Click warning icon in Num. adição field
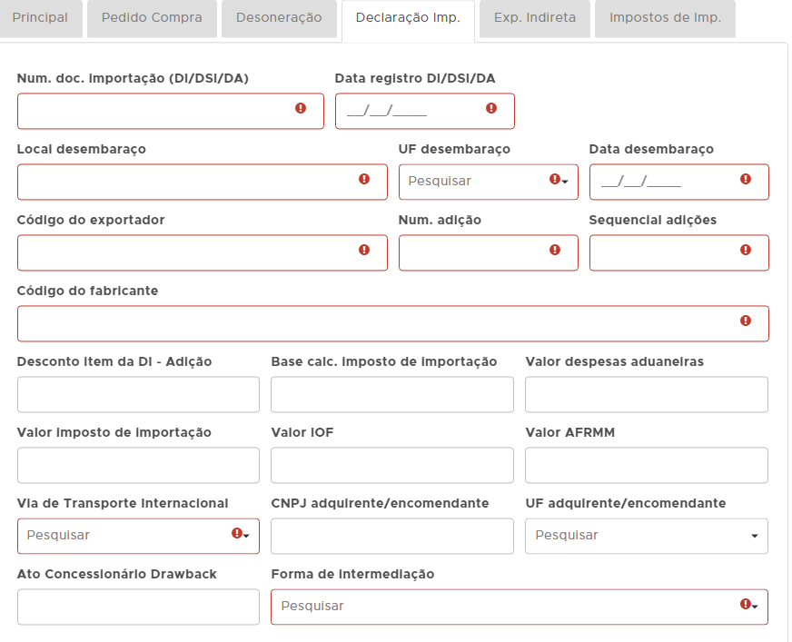The width and height of the screenshot is (792, 642). pos(555,250)
